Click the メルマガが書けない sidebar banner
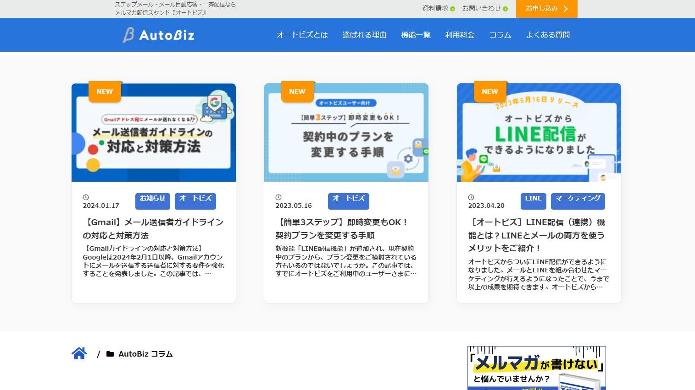Screen dimensions: 695x390 tap(536, 368)
